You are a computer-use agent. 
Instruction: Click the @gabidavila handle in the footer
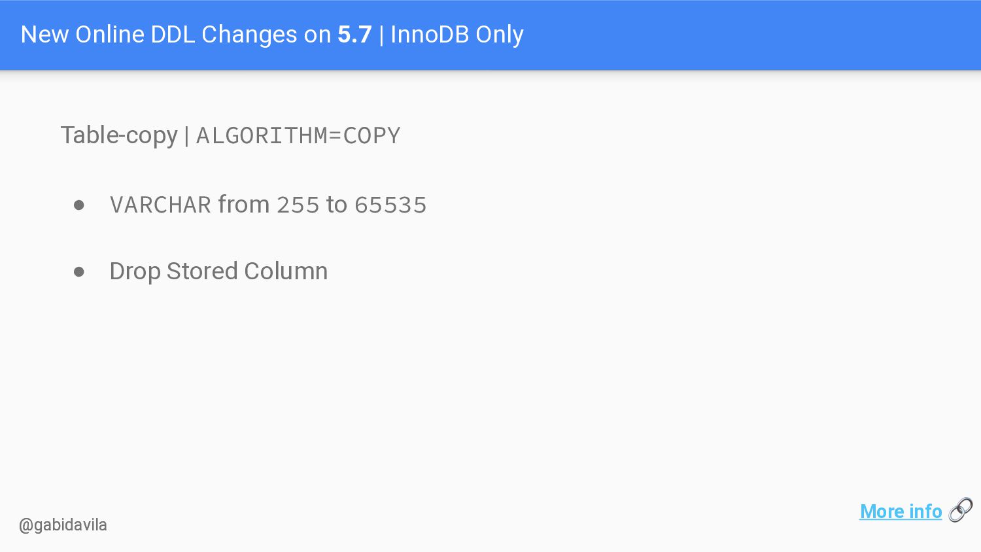pos(63,525)
